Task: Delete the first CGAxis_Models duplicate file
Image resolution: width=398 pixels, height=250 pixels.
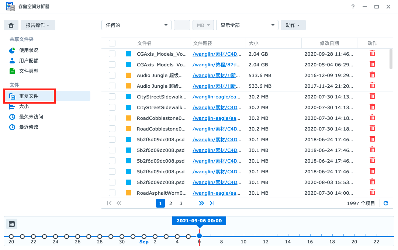Action: [x=372, y=53]
